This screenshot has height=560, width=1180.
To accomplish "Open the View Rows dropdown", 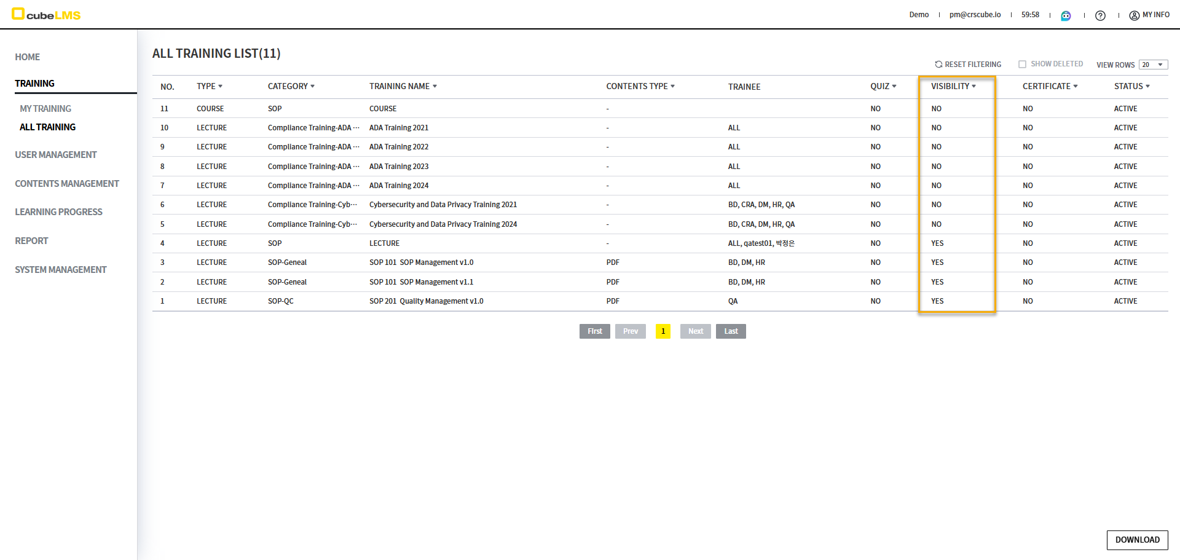I will click(x=1153, y=65).
